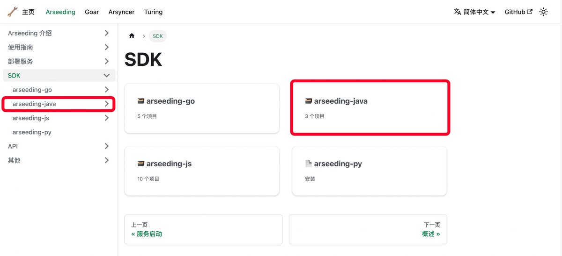The height and width of the screenshot is (256, 562).
Task: Open the arseeding-go card
Action: pyautogui.click(x=202, y=108)
